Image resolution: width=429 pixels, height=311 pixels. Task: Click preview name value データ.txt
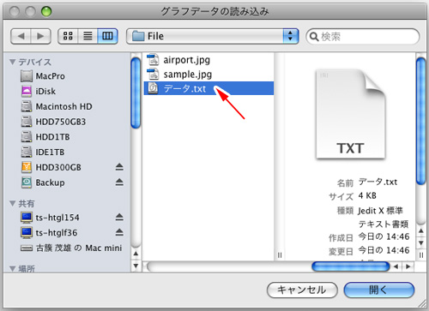(x=378, y=182)
